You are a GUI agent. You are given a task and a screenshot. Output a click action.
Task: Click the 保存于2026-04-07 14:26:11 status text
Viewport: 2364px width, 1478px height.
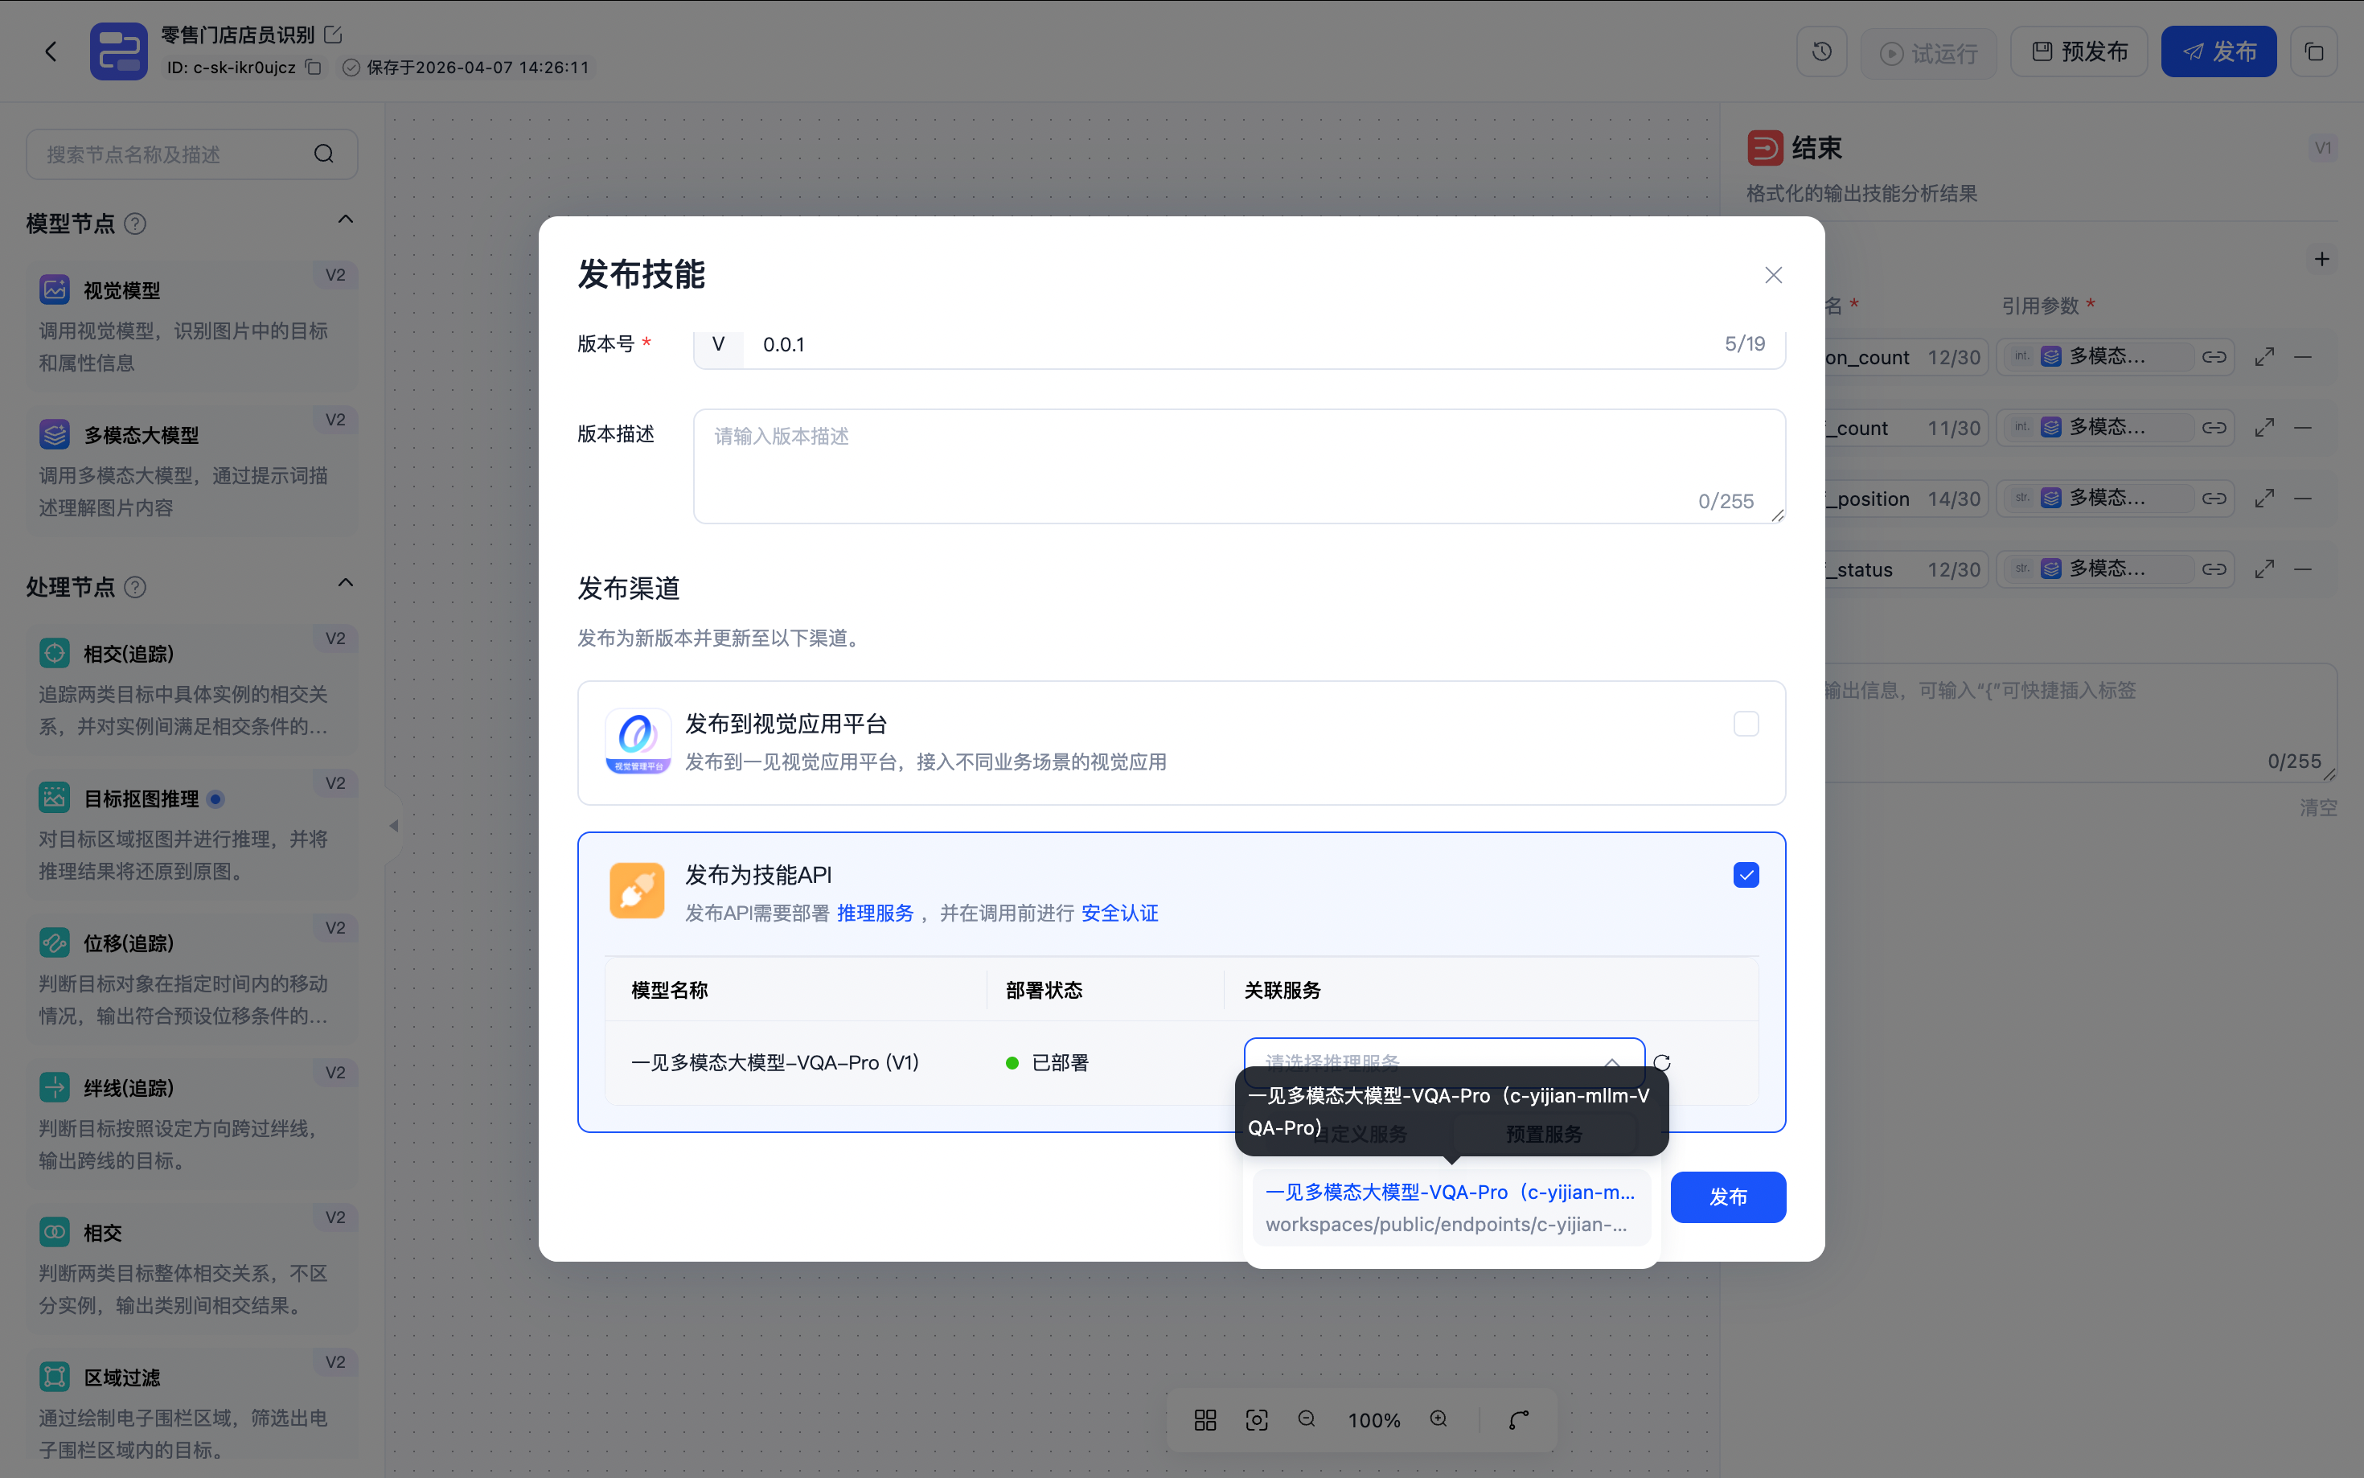[477, 68]
